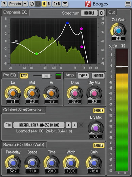
Task: Switch to state B
Action: 49,4
